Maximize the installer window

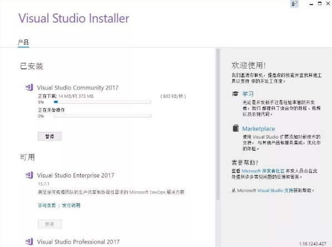[x=320, y=3]
